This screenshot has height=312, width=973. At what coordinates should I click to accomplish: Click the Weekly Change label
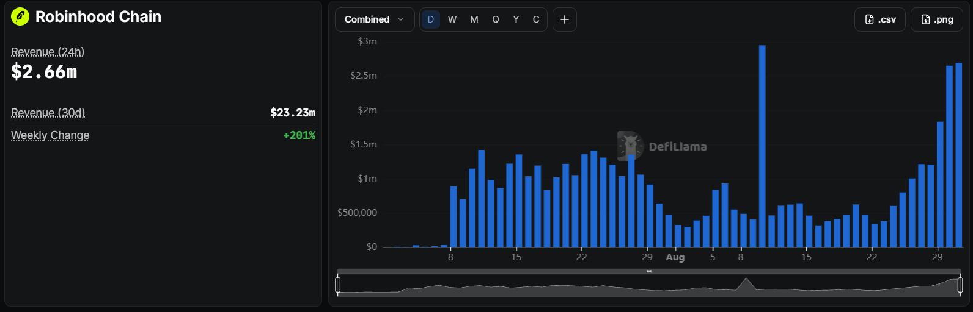pos(50,135)
